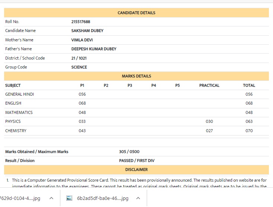Click the Mother's Name label
This screenshot has height=207, width=273.
pyautogui.click(x=19, y=40)
